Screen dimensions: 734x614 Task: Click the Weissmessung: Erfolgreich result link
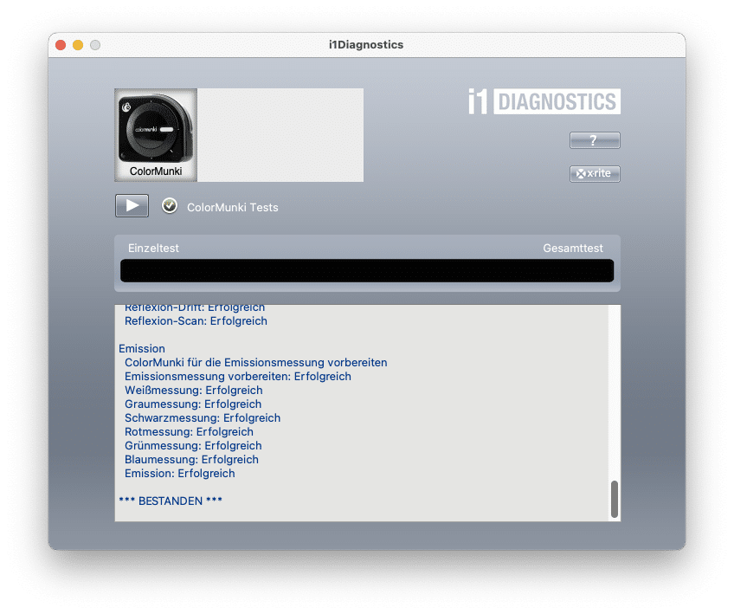[x=193, y=390]
